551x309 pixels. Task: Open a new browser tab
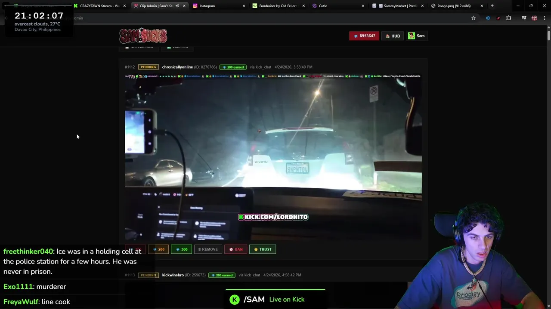point(492,6)
